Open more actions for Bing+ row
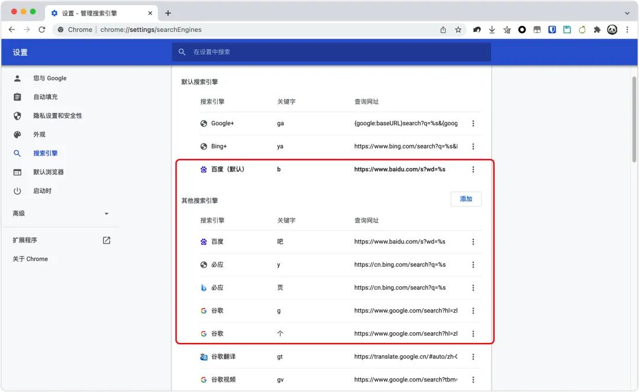This screenshot has width=639, height=392. [473, 146]
